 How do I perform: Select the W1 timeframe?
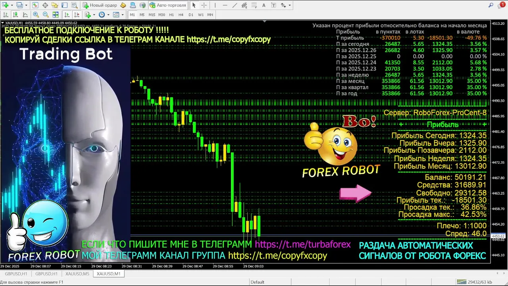[x=201, y=15]
